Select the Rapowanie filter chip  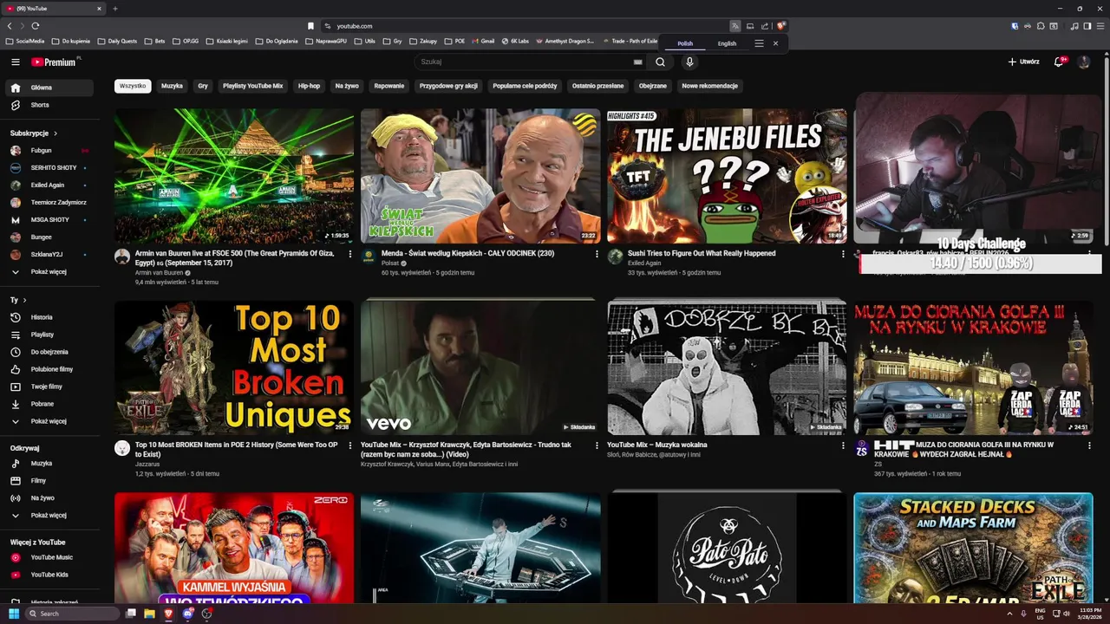click(x=389, y=86)
